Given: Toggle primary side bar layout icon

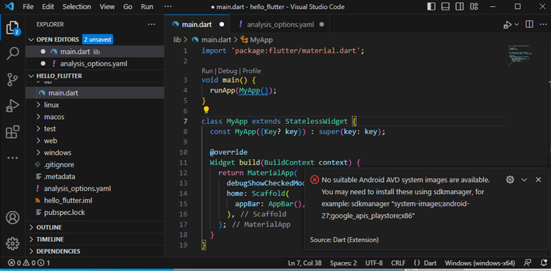Looking at the screenshot, I should coord(431,7).
